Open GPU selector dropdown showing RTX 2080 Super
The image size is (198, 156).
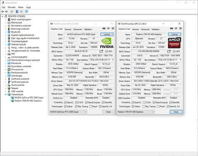pos(68,112)
